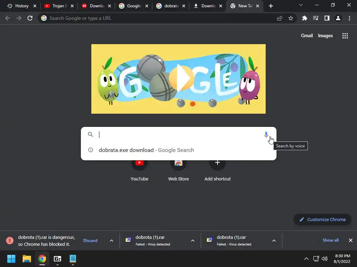Click Chrome icon in taskbar
This screenshot has width=357, height=267.
click(42, 259)
